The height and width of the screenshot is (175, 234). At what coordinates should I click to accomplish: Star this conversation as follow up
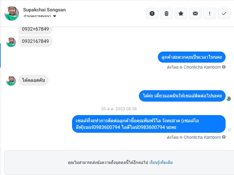click(181, 13)
